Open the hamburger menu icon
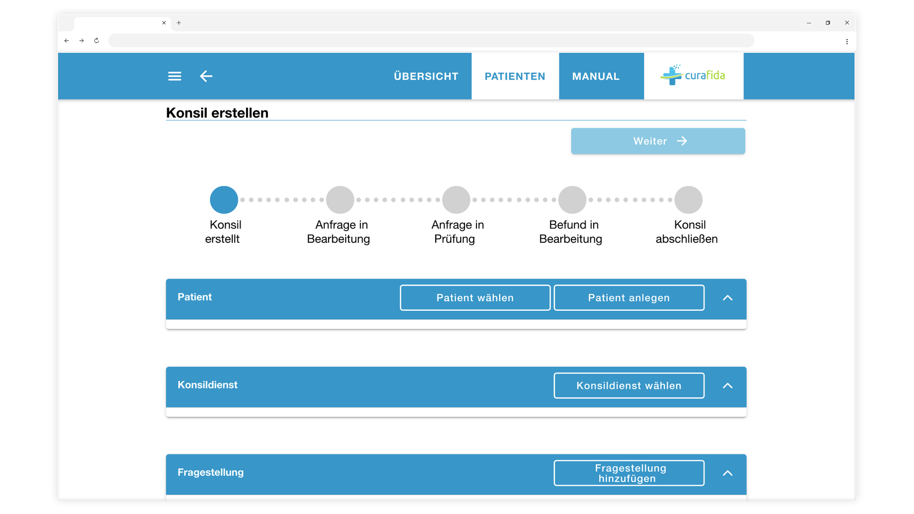Image resolution: width=914 pixels, height=514 pixels. (x=175, y=76)
